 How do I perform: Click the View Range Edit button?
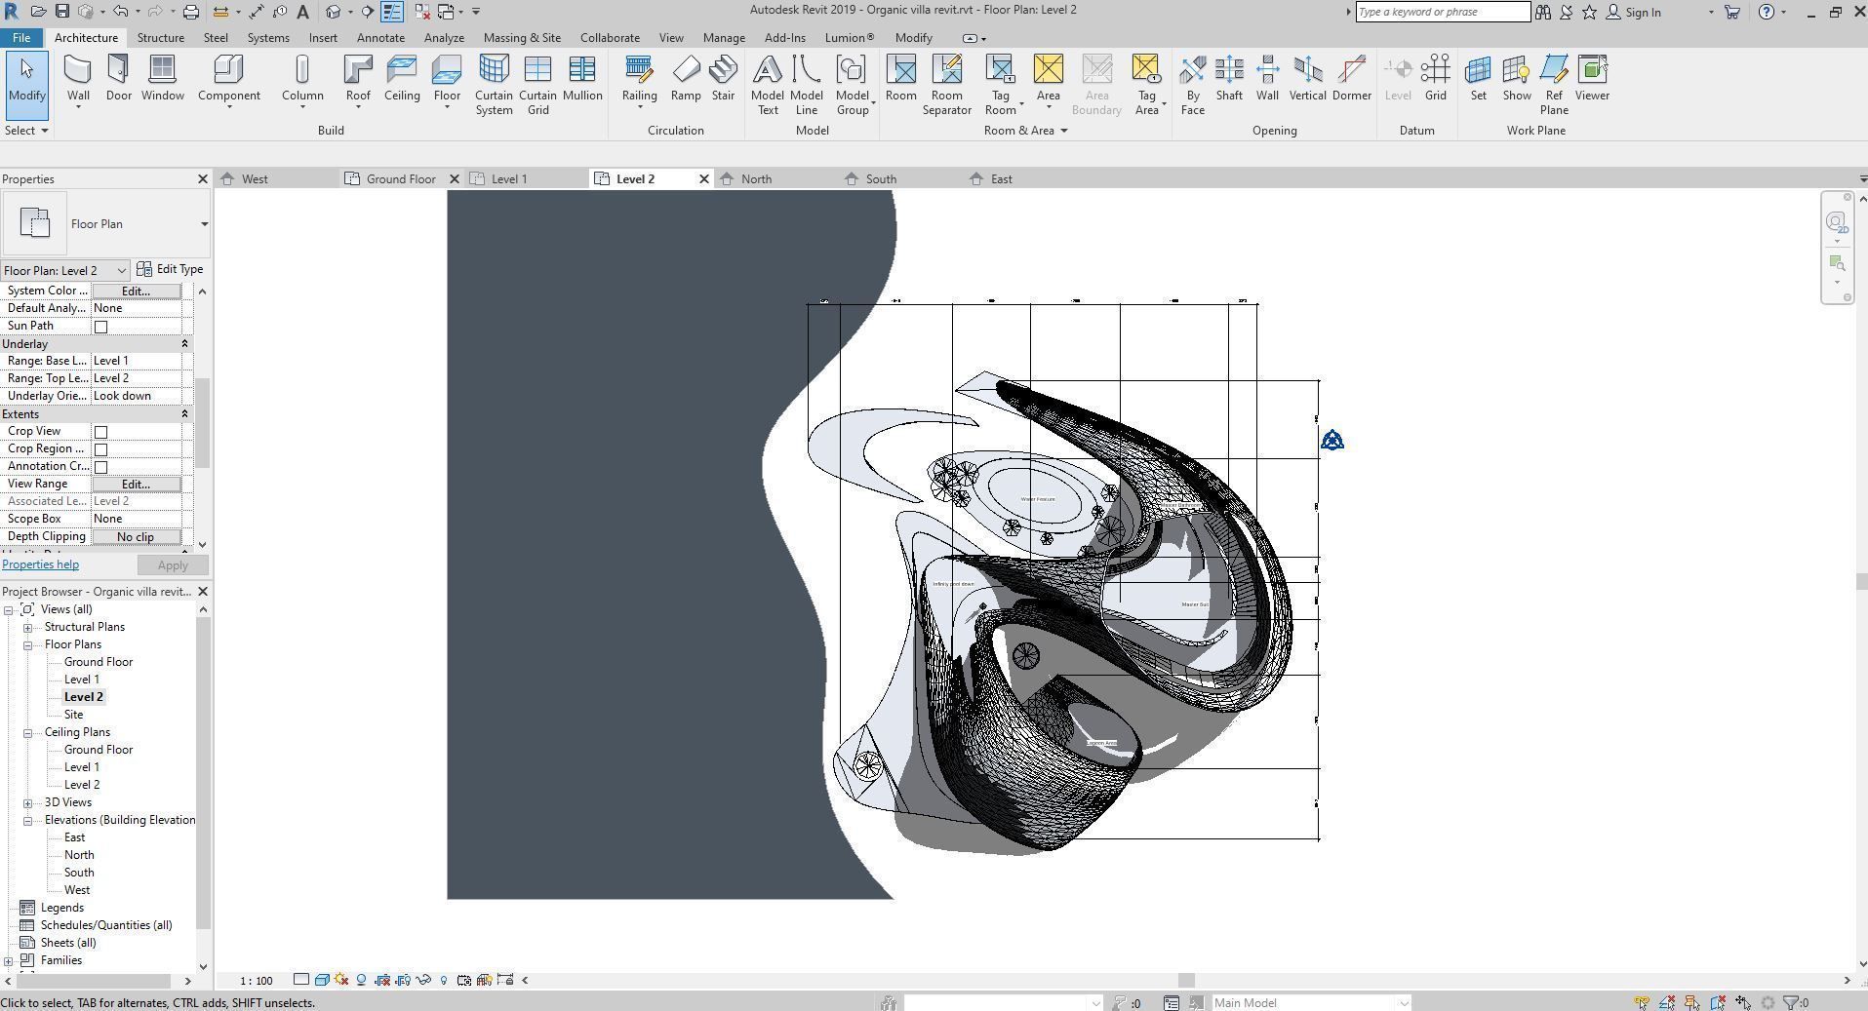[136, 485]
